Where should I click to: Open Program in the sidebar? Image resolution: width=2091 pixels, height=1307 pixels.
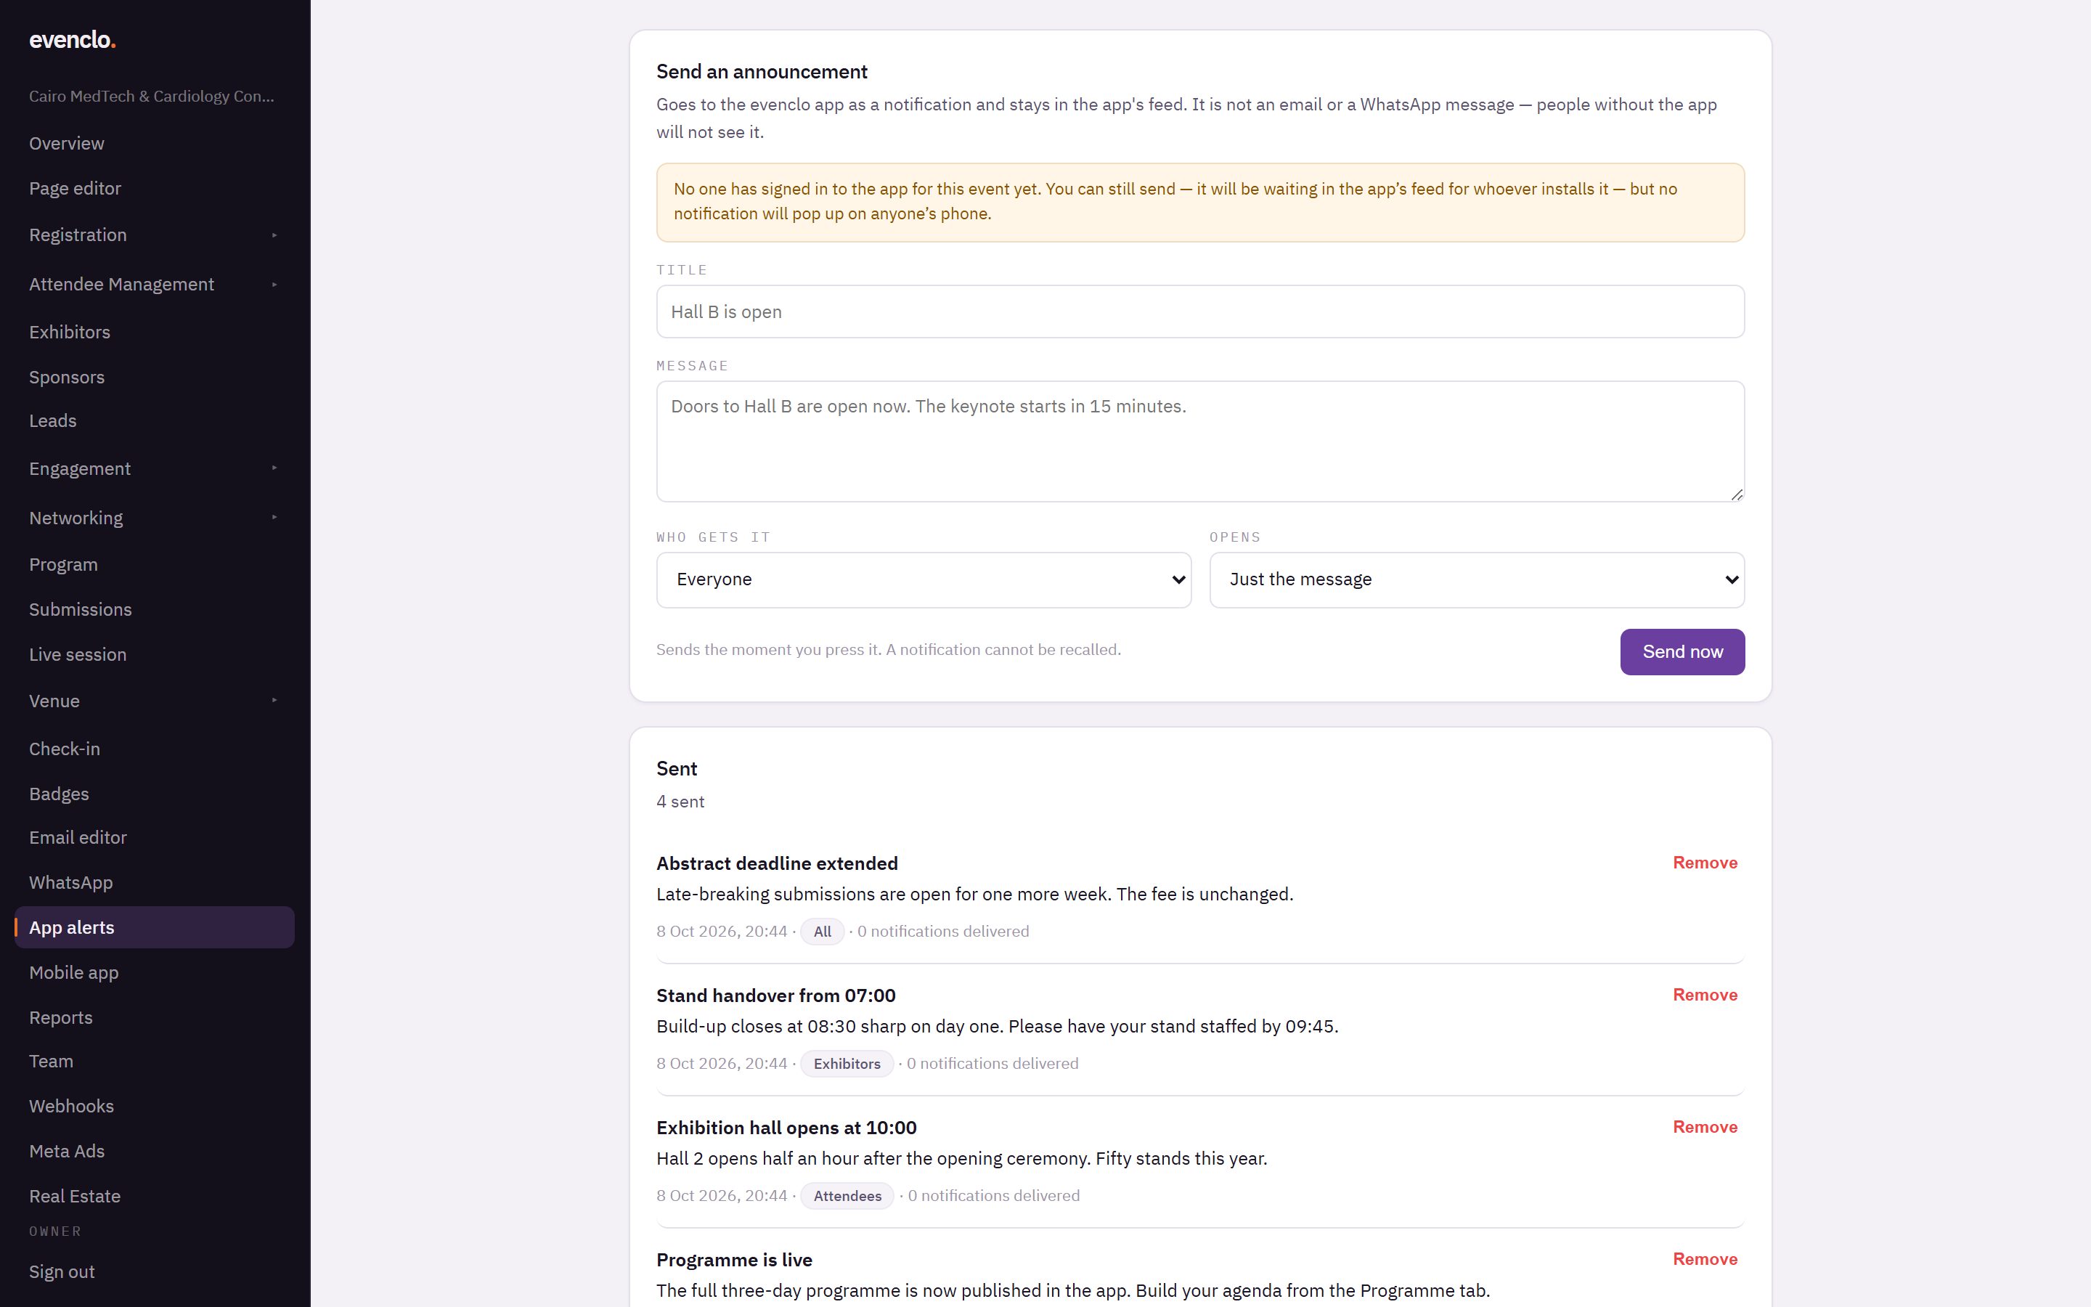(x=154, y=564)
